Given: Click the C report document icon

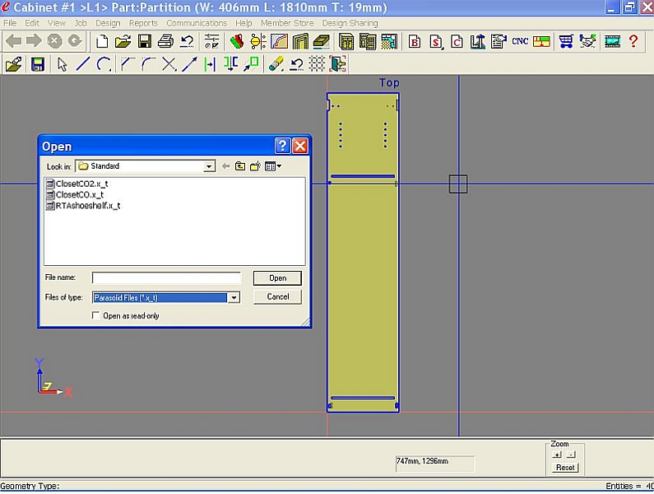Looking at the screenshot, I should (457, 41).
